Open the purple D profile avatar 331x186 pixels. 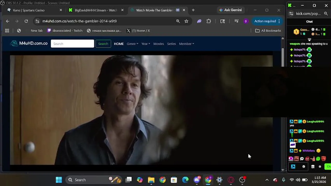click(246, 21)
